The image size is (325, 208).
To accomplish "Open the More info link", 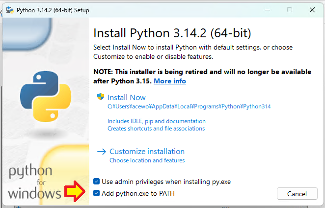I will [170, 81].
